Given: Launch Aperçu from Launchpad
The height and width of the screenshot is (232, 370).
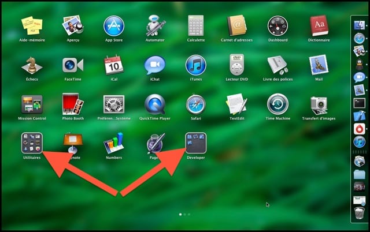Looking at the screenshot, I should pyautogui.click(x=73, y=25).
